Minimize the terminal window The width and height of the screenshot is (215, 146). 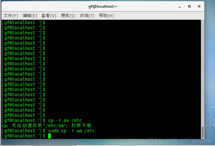tap(180, 7)
